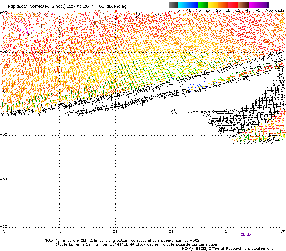
Task: Click longitude label 18 on bottom axis
Action: point(59,231)
